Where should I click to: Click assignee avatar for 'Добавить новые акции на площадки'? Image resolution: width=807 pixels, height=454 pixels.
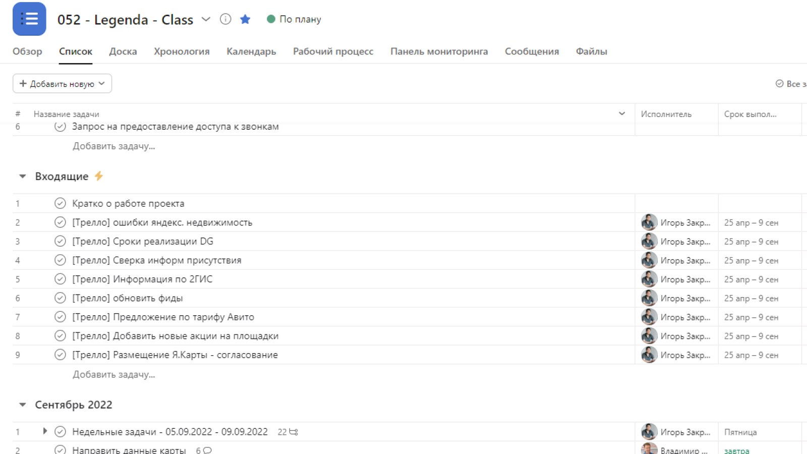[x=649, y=336]
